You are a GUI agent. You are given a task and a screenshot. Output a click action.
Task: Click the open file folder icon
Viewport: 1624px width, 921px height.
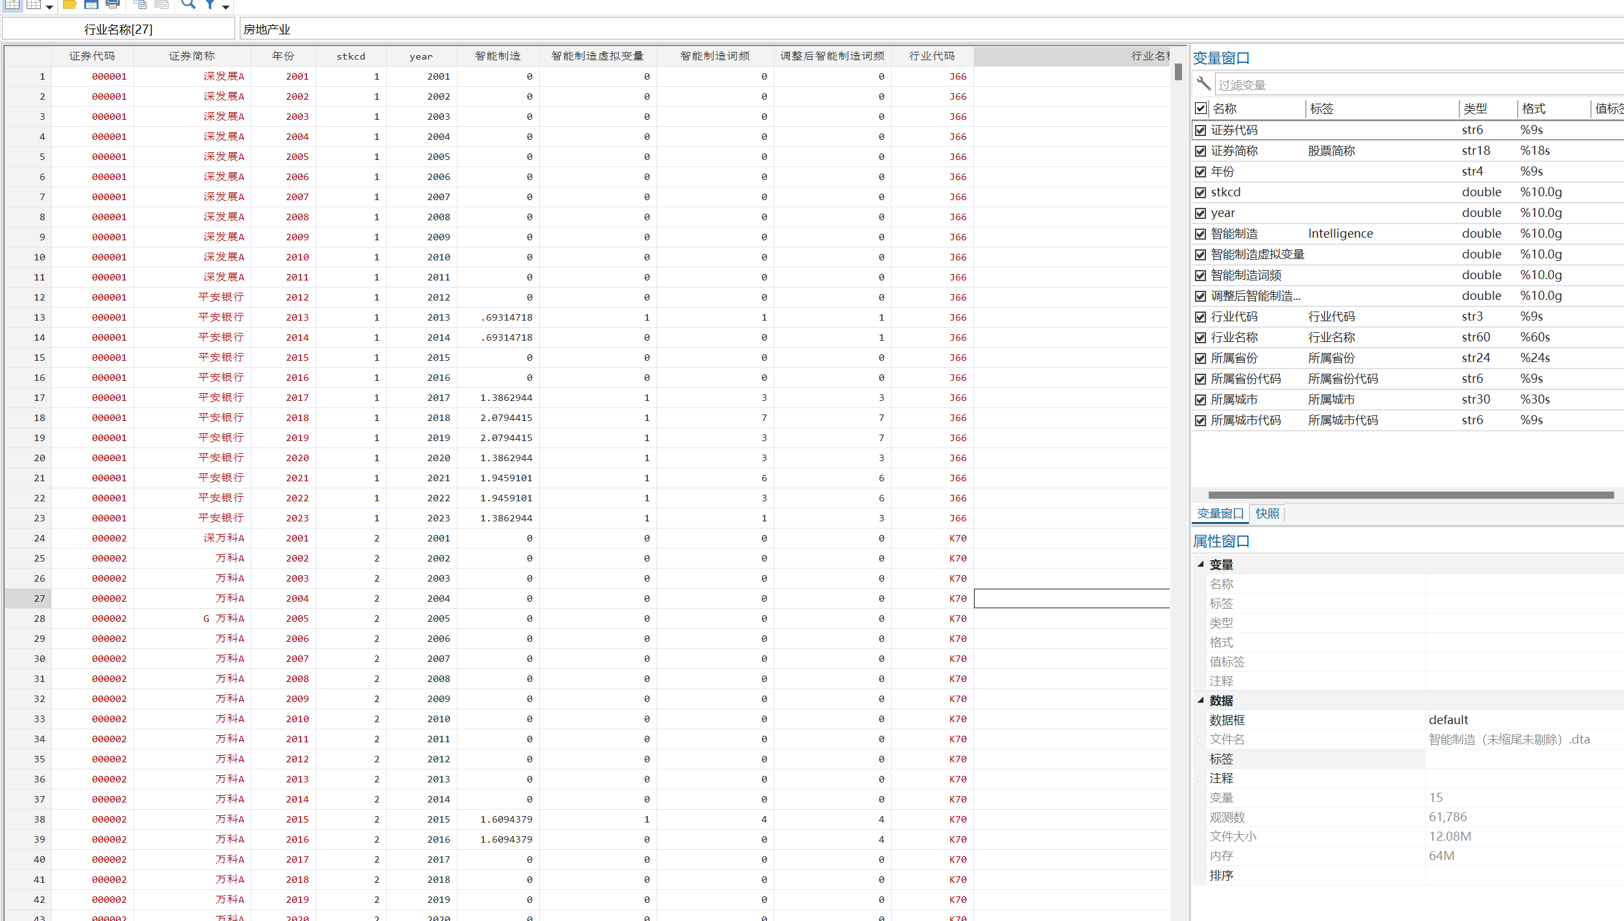pos(69,5)
